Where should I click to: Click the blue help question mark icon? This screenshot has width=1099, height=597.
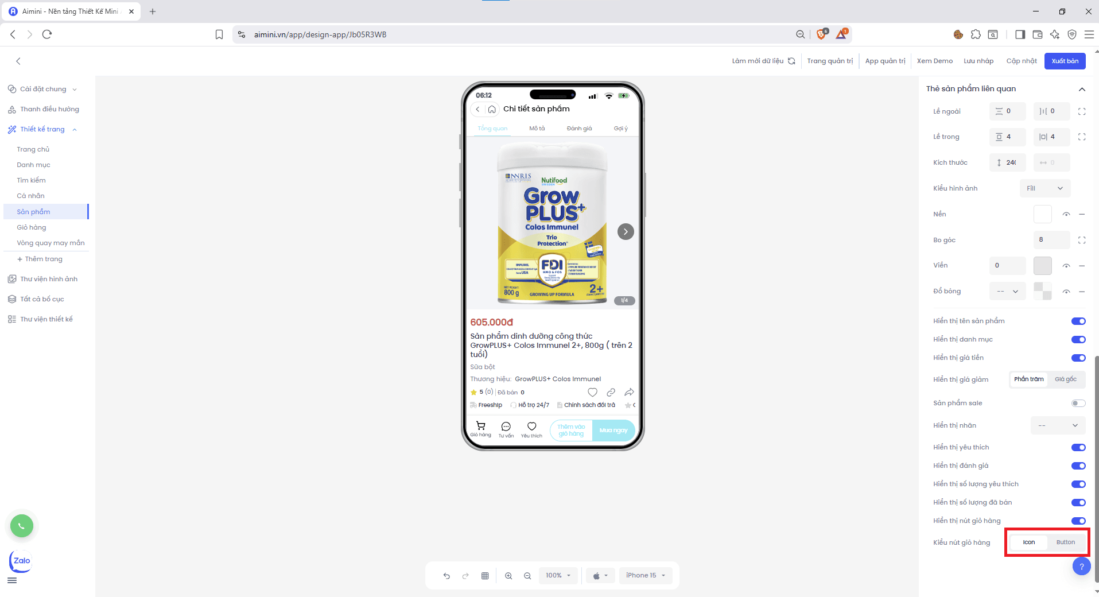click(1081, 567)
